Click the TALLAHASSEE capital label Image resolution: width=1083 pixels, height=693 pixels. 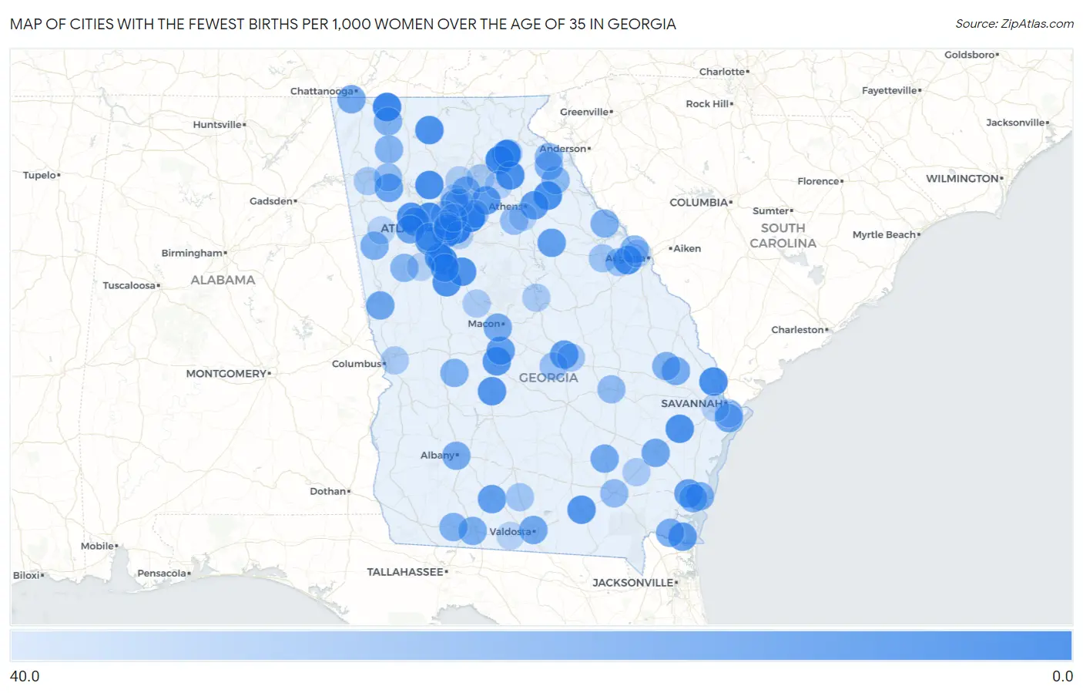point(405,572)
